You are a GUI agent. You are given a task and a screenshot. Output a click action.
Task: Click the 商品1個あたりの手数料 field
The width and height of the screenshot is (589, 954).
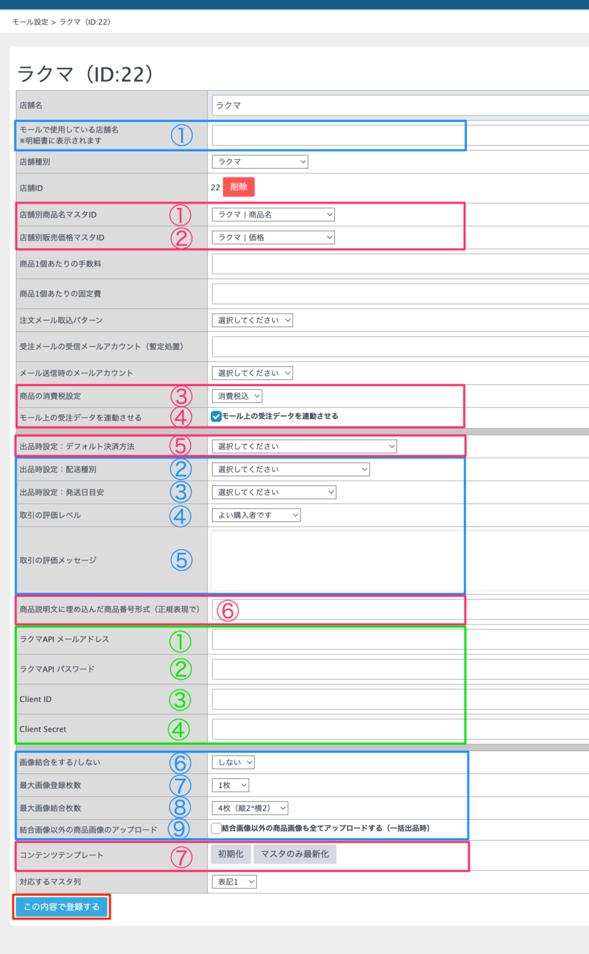400,264
